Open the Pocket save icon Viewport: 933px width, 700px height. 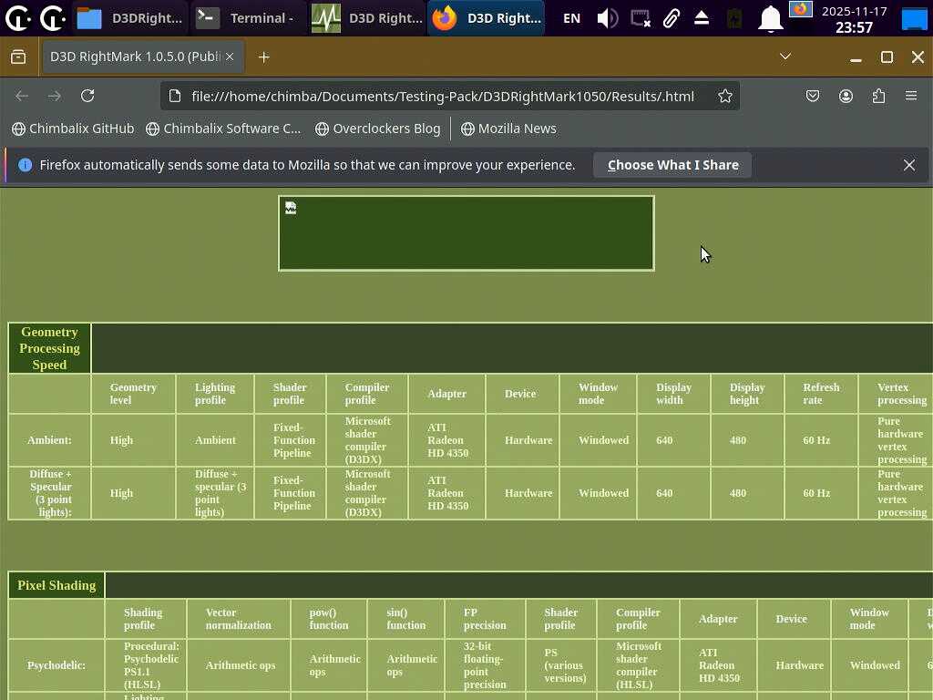pos(813,96)
